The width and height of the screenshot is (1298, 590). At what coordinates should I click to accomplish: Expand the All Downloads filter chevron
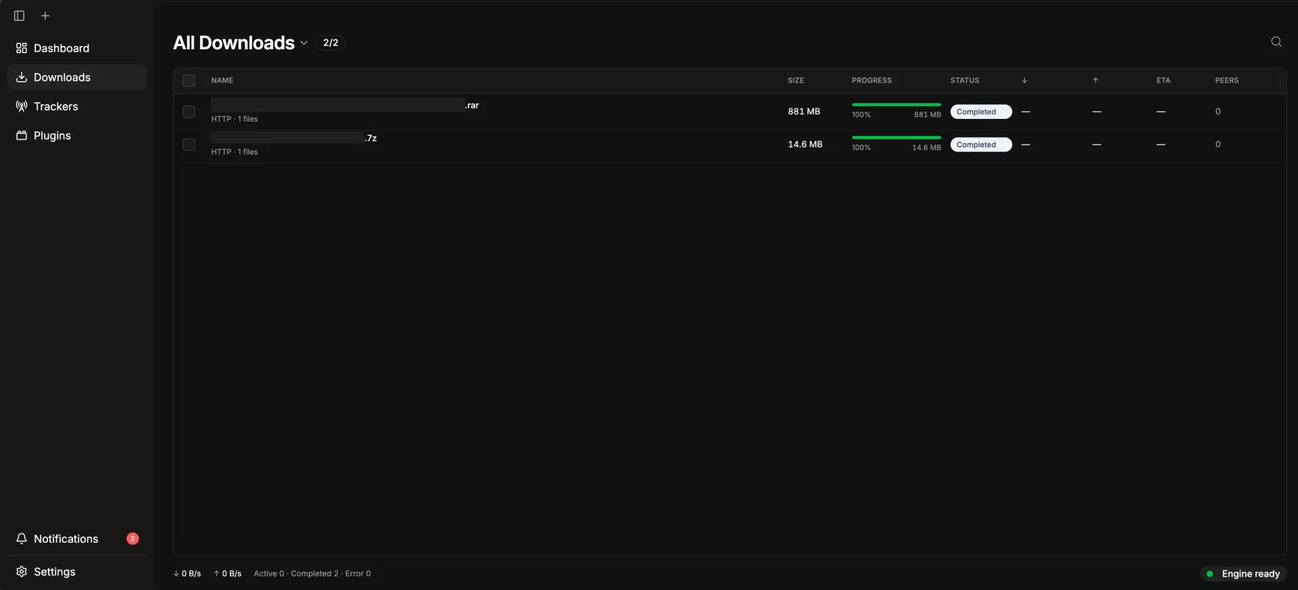click(x=304, y=43)
